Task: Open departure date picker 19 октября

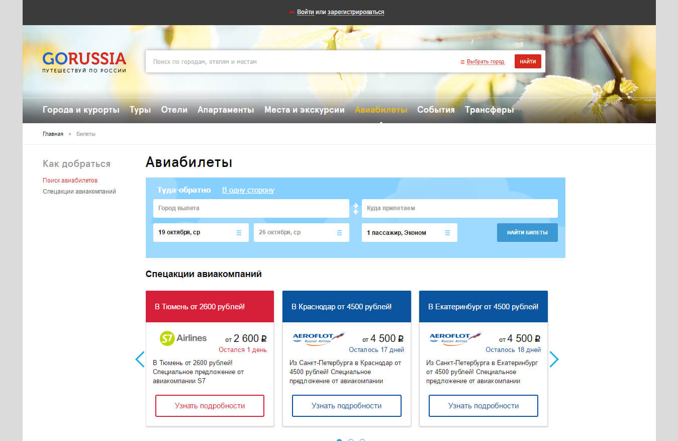Action: (x=201, y=232)
